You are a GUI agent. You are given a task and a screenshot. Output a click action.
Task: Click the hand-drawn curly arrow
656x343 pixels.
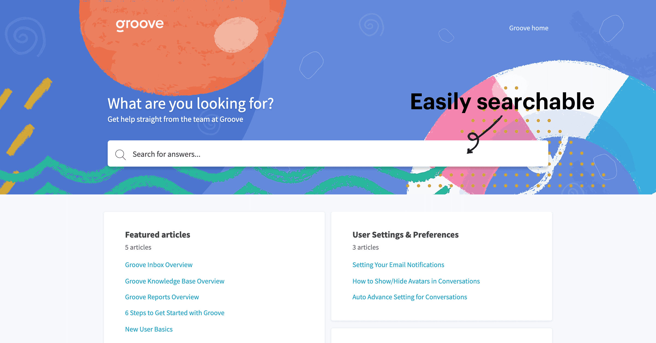481,136
